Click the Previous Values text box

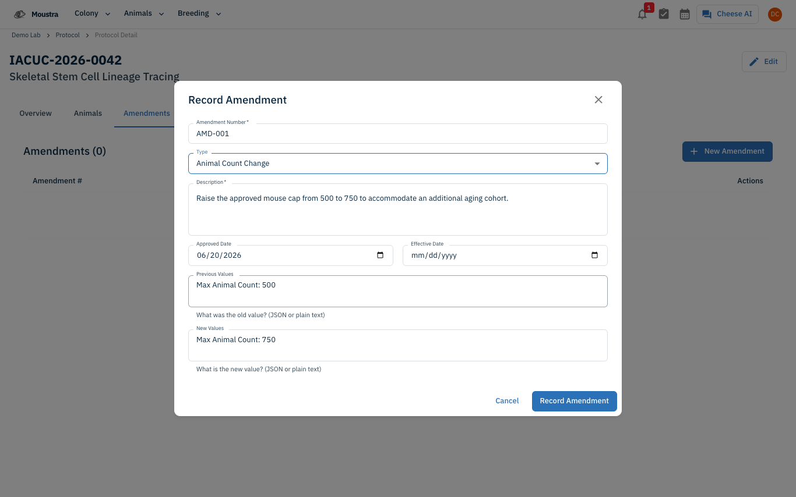tap(398, 291)
